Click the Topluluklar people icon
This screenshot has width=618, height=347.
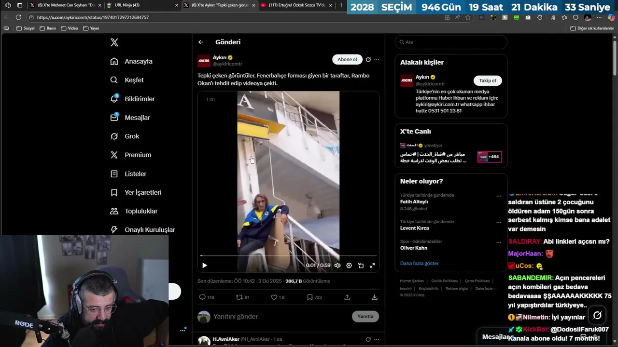[114, 211]
